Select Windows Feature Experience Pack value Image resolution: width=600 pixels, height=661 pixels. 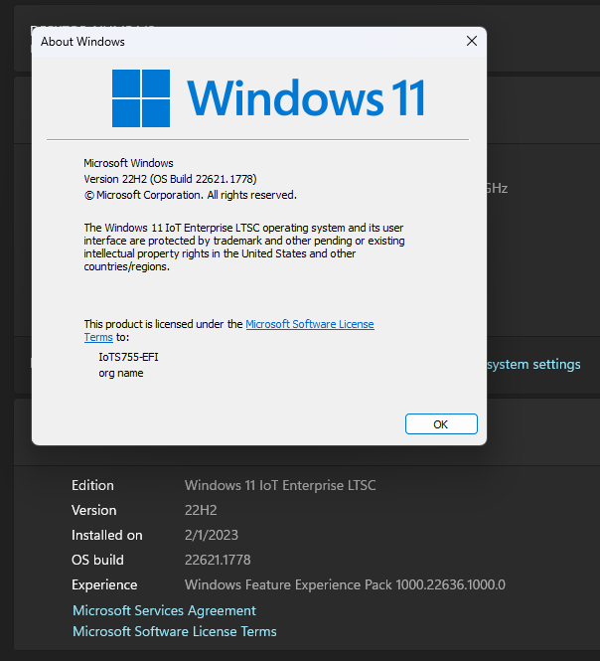pos(345,584)
